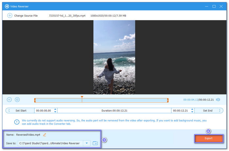Increase end time with up stepper arrow
This screenshot has width=229, height=151.
(192, 109)
